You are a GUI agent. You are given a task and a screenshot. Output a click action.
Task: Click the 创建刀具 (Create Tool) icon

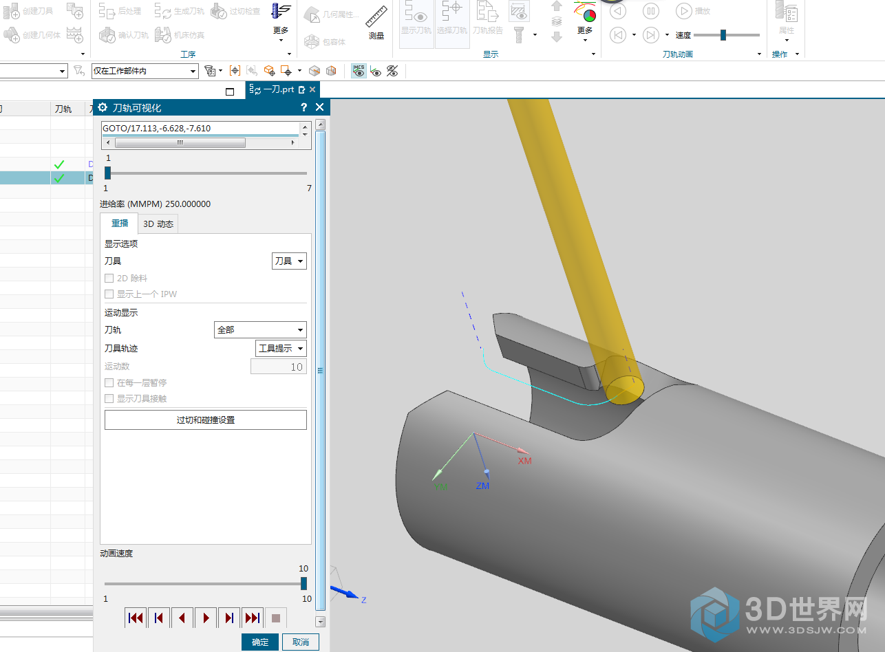[10, 11]
